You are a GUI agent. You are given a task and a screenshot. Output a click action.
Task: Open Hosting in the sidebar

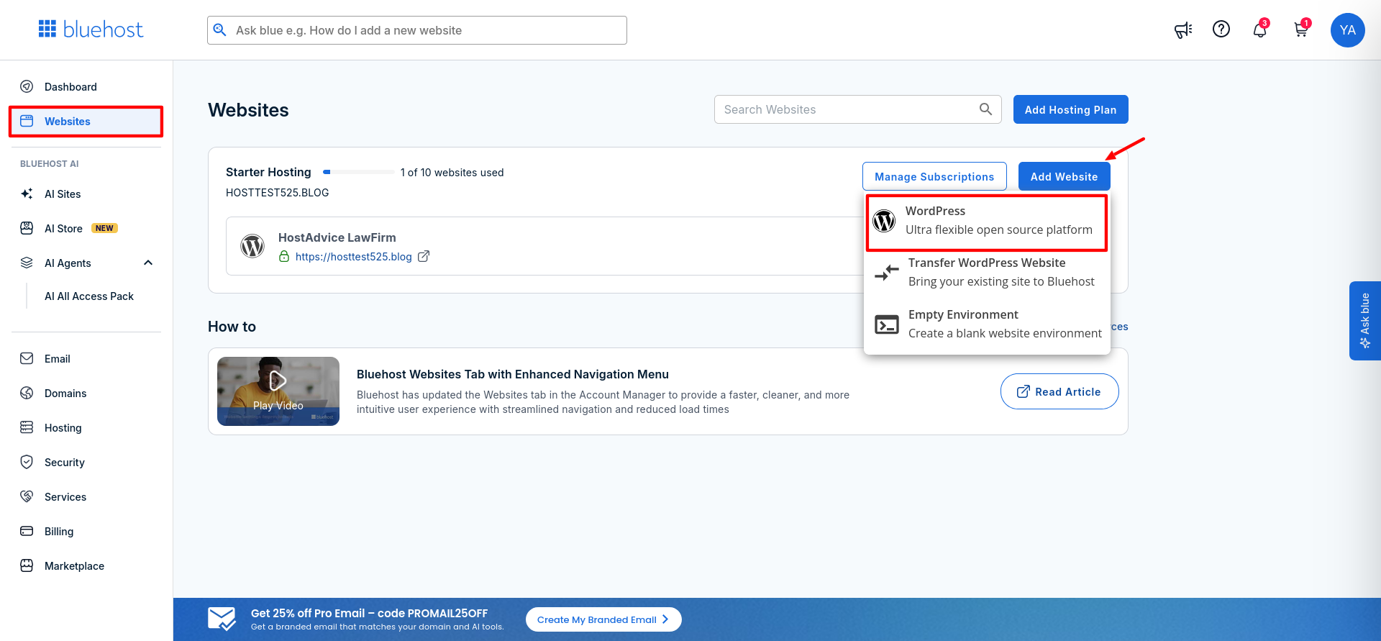pos(63,428)
